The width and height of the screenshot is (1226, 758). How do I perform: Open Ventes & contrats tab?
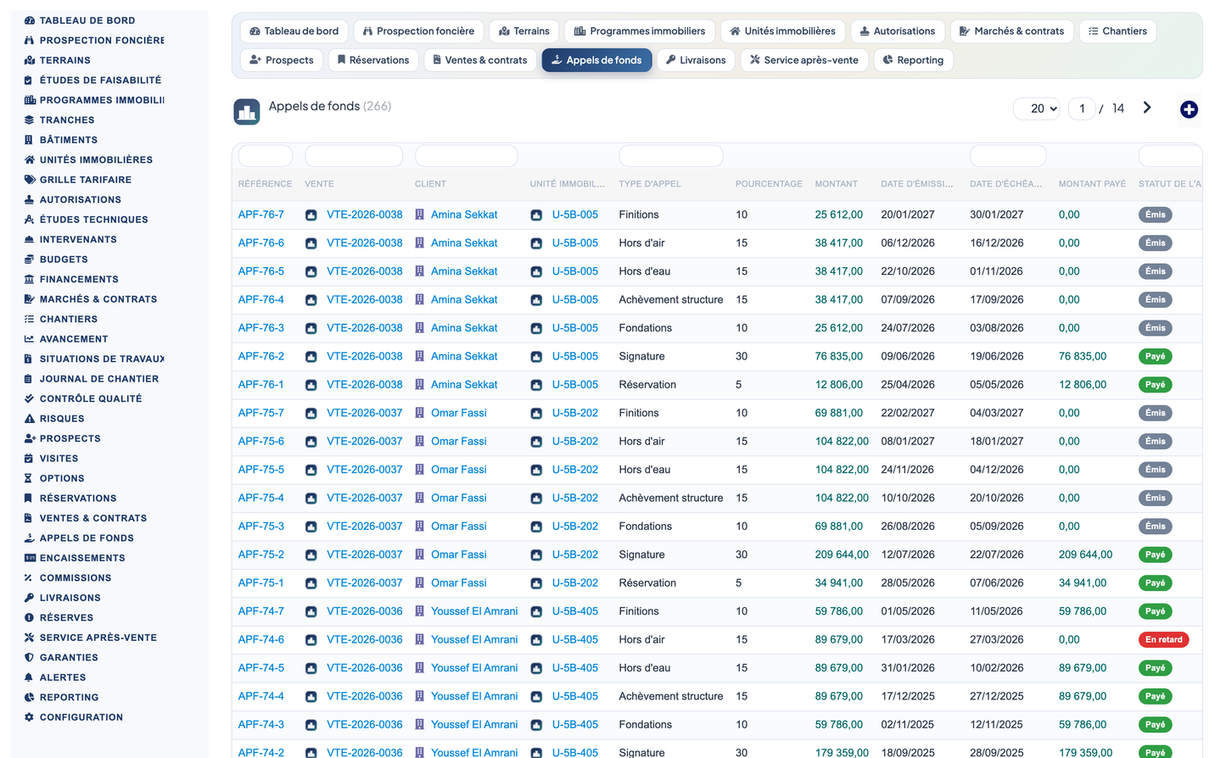(x=479, y=60)
